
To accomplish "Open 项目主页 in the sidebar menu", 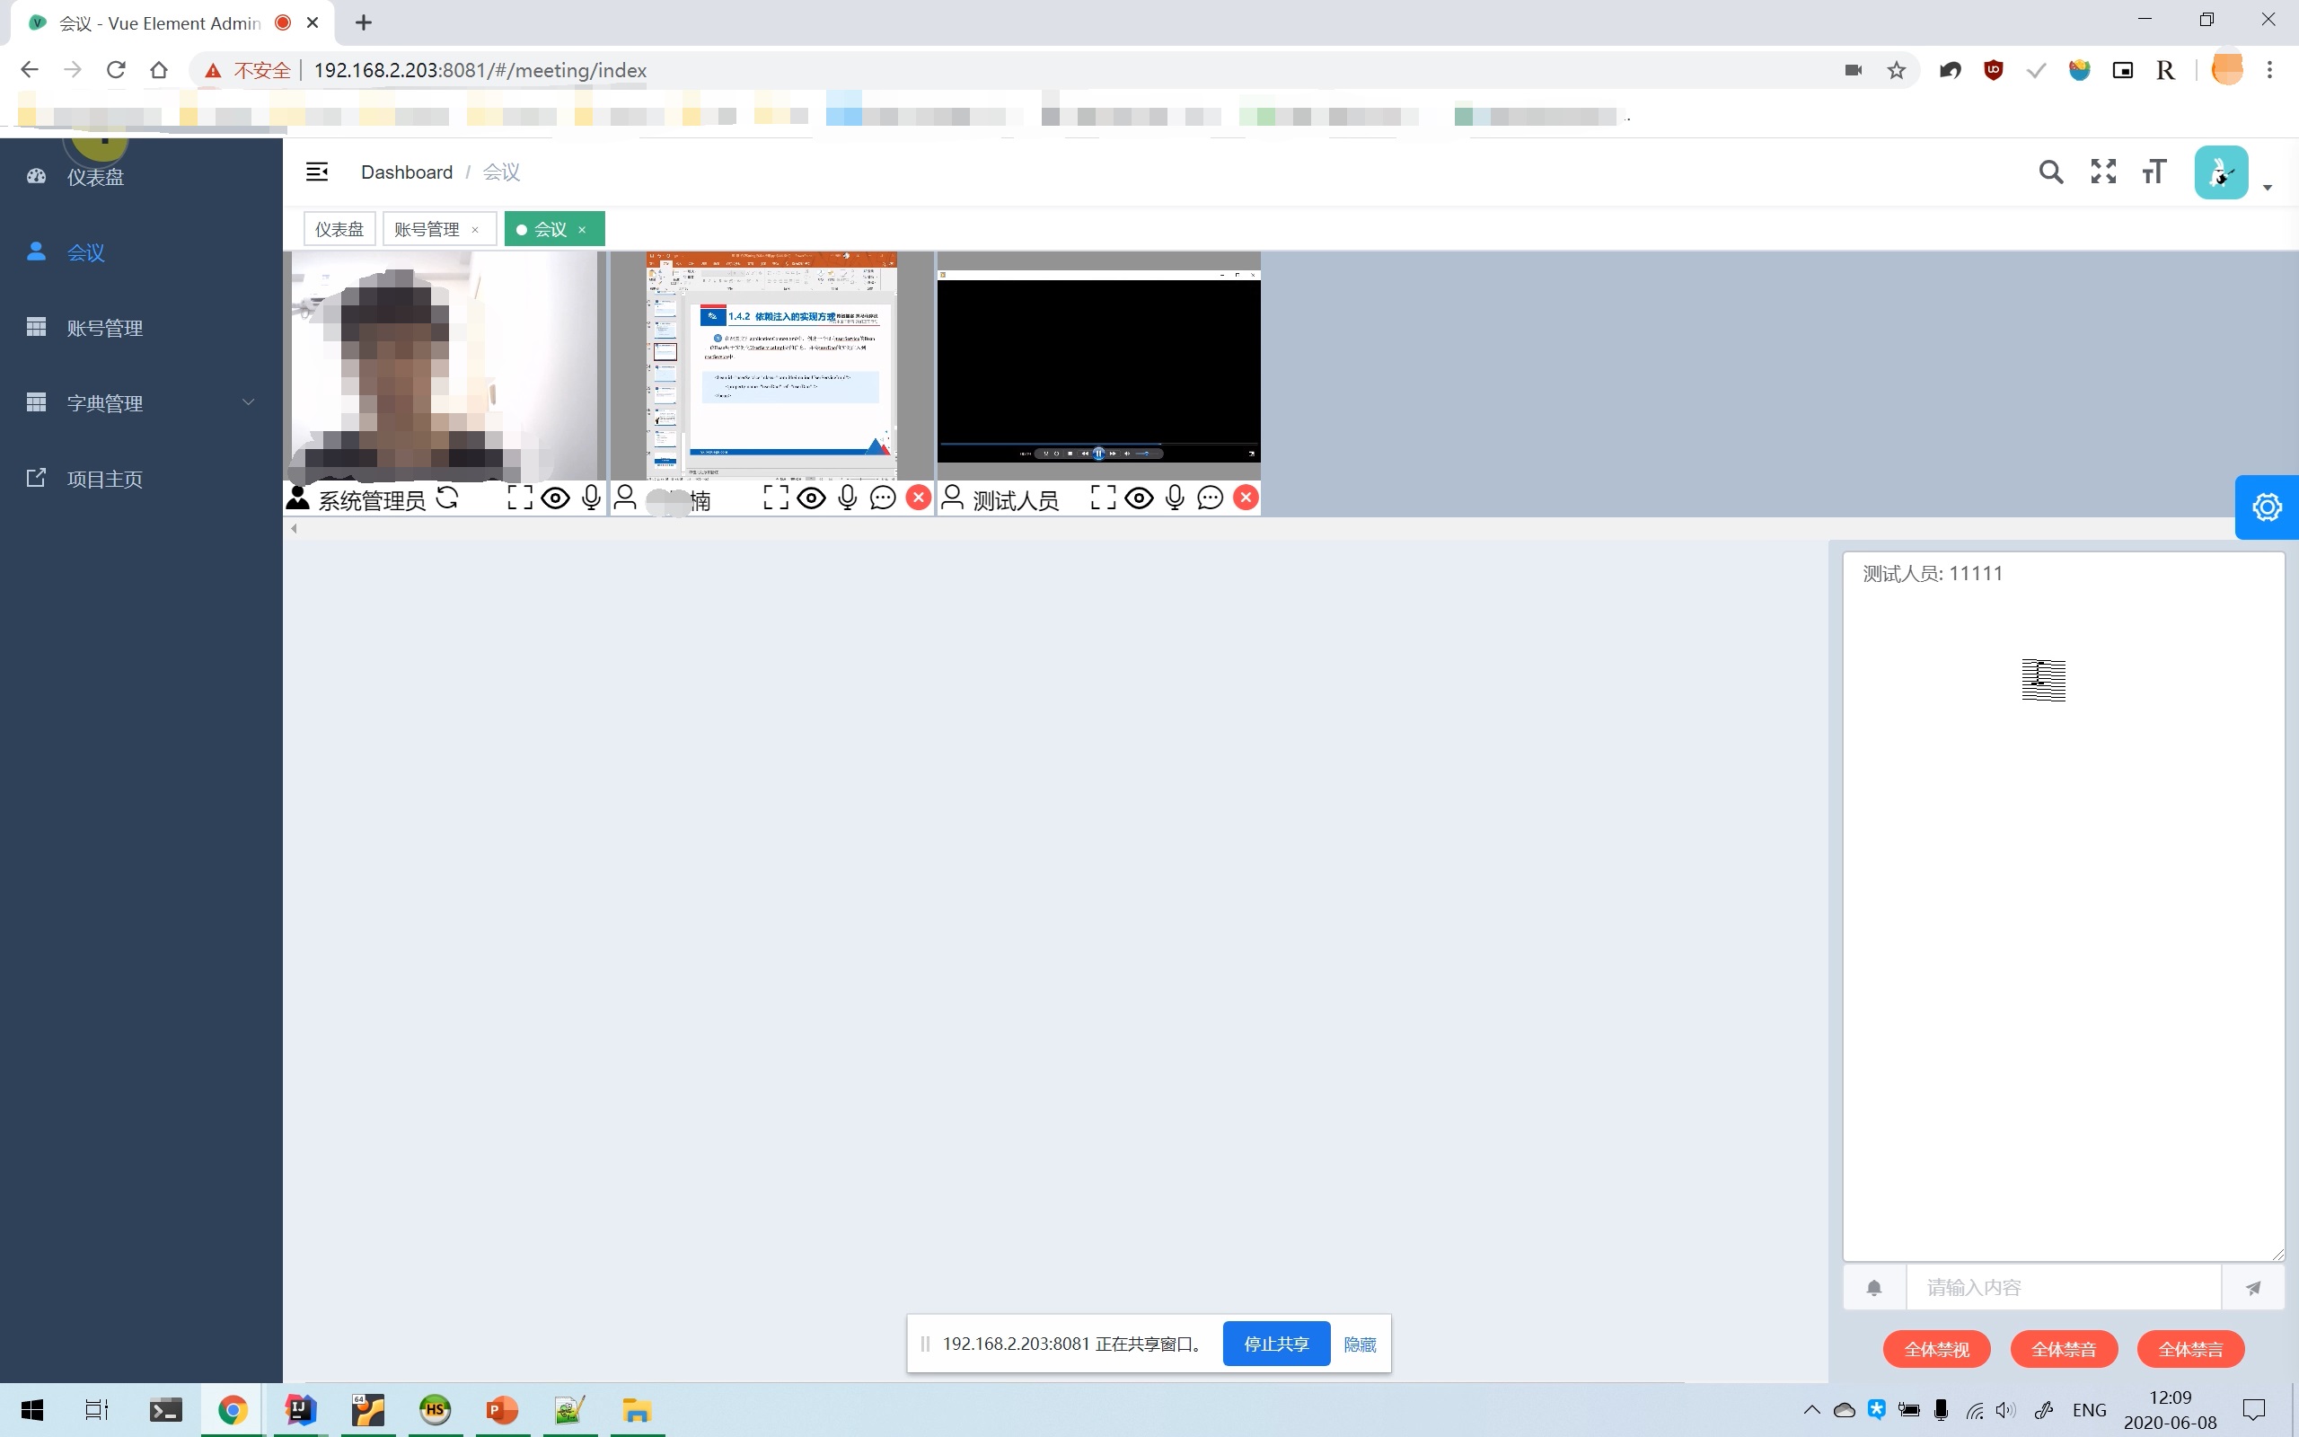I will [104, 479].
